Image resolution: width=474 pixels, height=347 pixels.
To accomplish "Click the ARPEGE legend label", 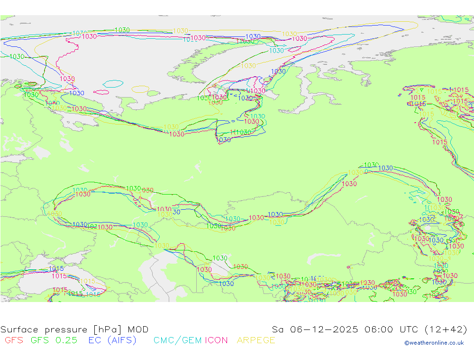I will (256, 340).
